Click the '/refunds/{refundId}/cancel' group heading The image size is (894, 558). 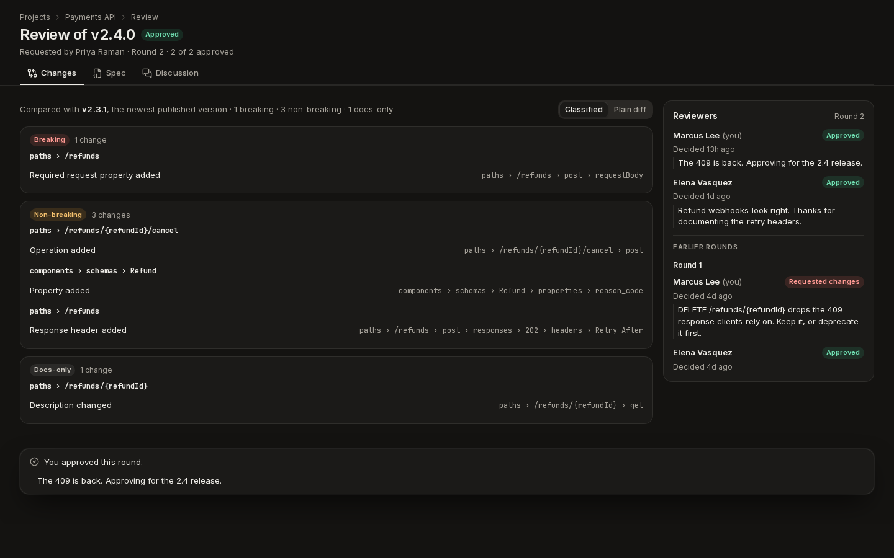pyautogui.click(x=104, y=231)
